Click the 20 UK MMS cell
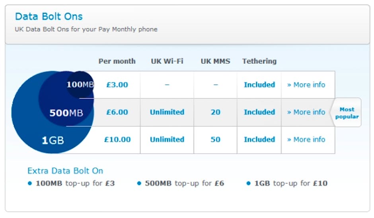374x218 pixels. pos(215,112)
